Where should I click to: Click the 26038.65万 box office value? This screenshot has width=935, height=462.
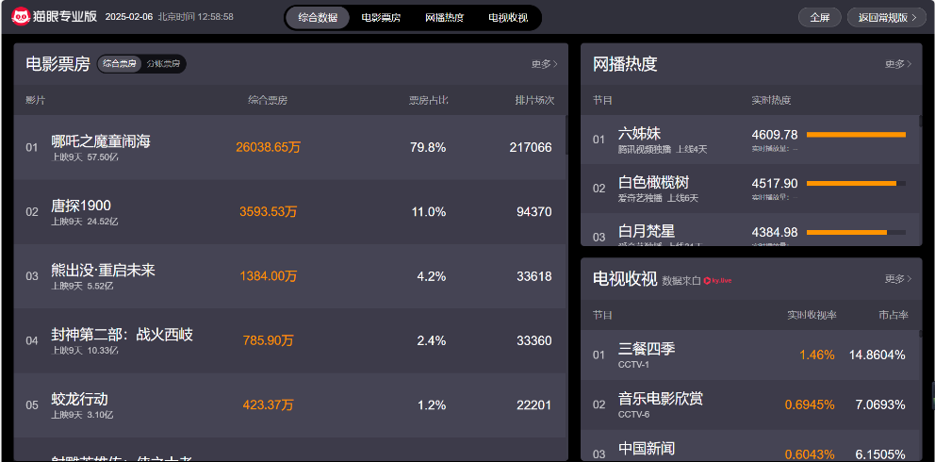(269, 147)
